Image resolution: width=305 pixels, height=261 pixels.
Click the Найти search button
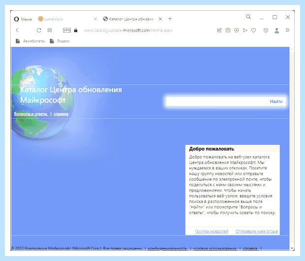[276, 101]
